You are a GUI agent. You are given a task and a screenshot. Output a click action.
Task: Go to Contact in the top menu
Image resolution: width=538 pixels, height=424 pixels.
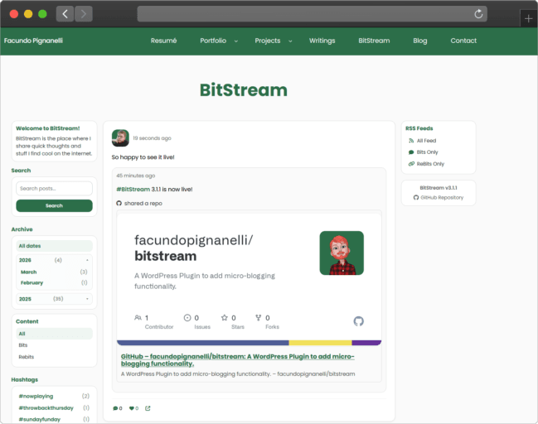(463, 41)
